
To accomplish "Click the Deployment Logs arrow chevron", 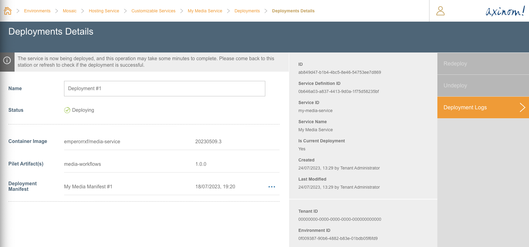I will (x=522, y=107).
